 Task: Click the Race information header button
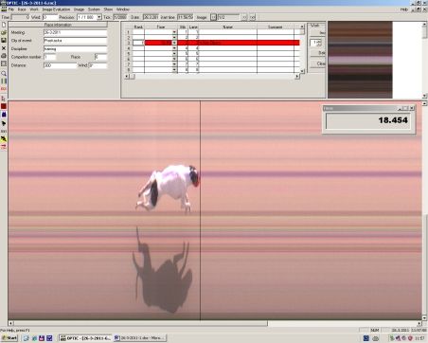(58, 25)
